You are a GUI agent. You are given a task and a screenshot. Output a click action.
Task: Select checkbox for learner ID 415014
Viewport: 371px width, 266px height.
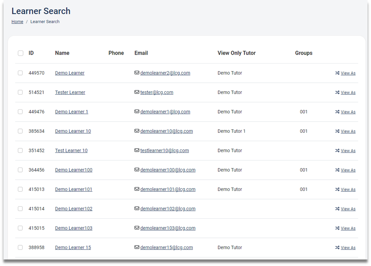tap(20, 208)
